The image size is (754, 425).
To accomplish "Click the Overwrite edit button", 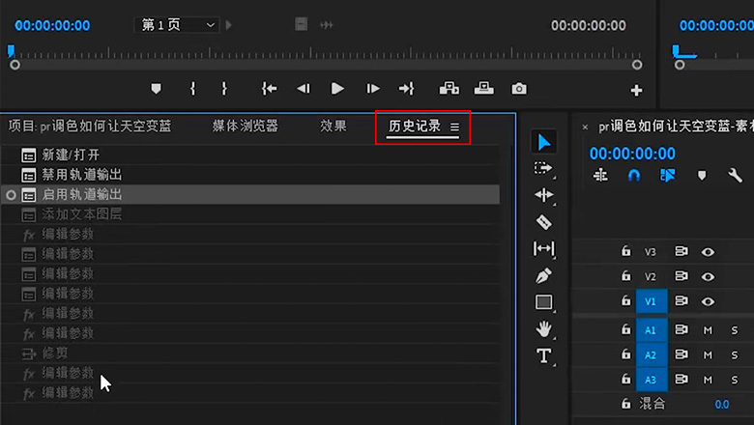I will [x=483, y=88].
